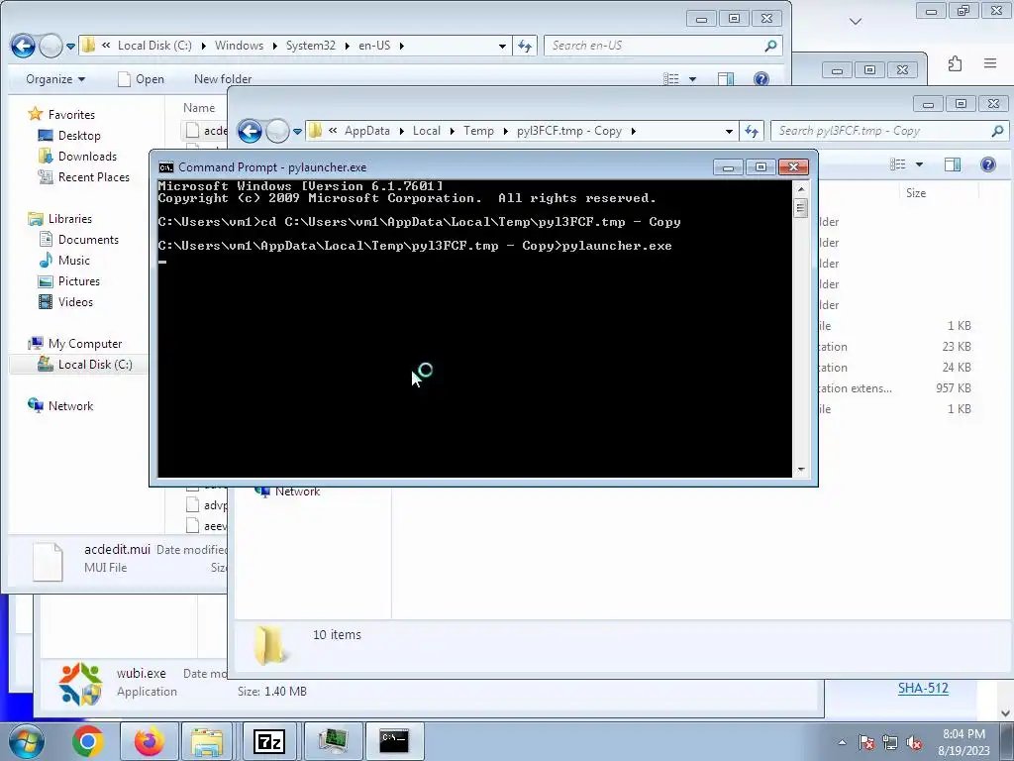The width and height of the screenshot is (1014, 761).
Task: Expand pyl3FCF.tmp - Copy address history dropdown
Action: [x=729, y=132]
